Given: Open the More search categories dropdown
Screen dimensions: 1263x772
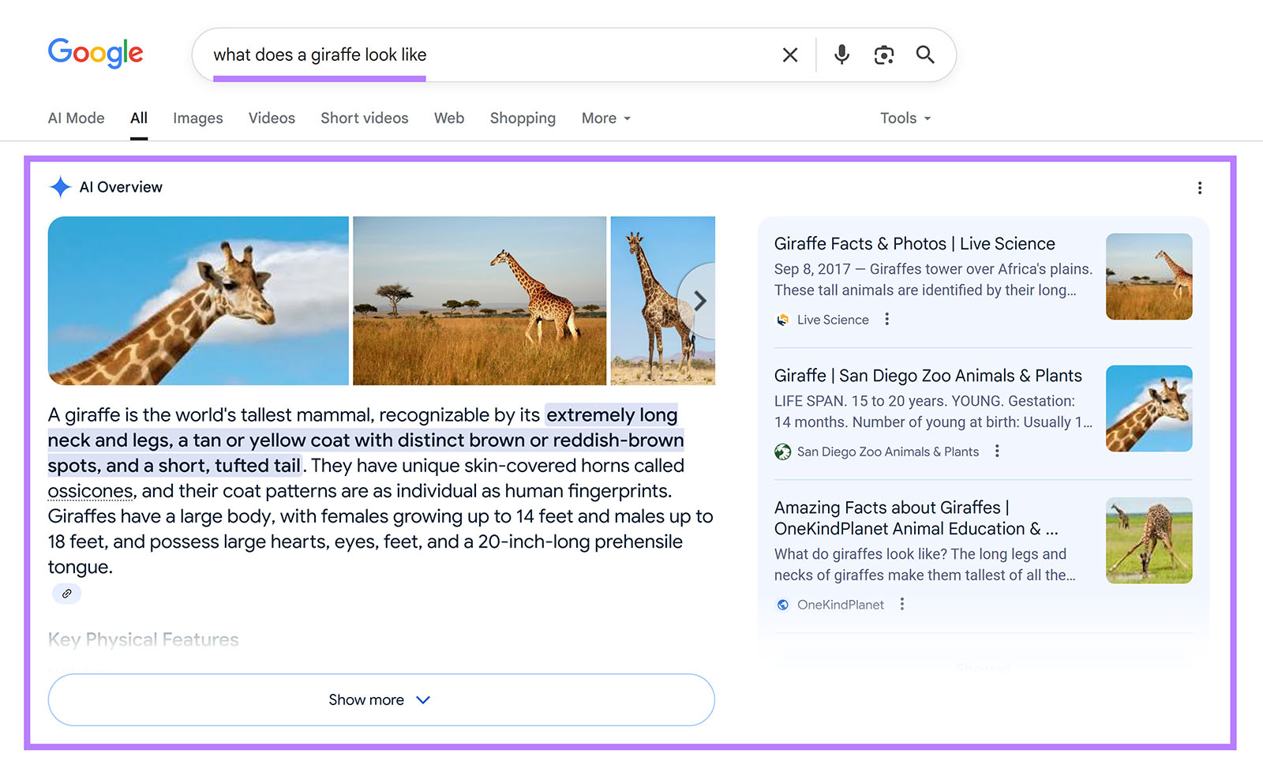Looking at the screenshot, I should pyautogui.click(x=605, y=118).
